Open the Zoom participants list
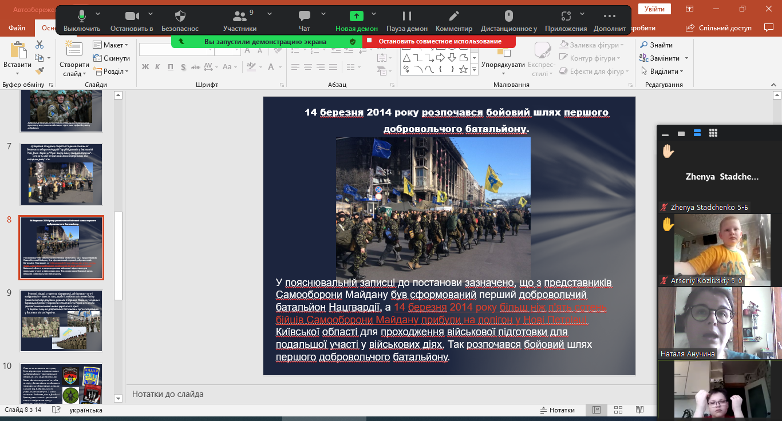This screenshot has height=421, width=782. coord(239,17)
